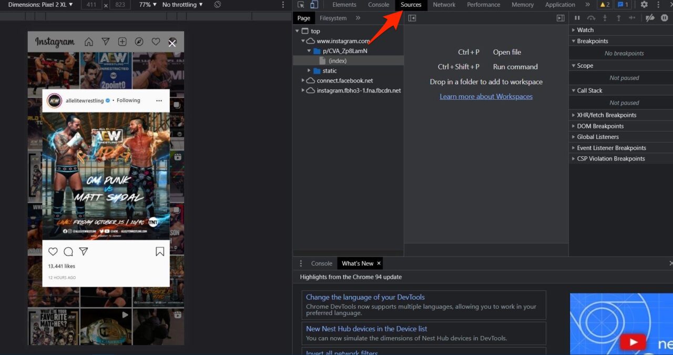The image size is (673, 355).
Task: Open the No throttling dropdown
Action: (182, 5)
